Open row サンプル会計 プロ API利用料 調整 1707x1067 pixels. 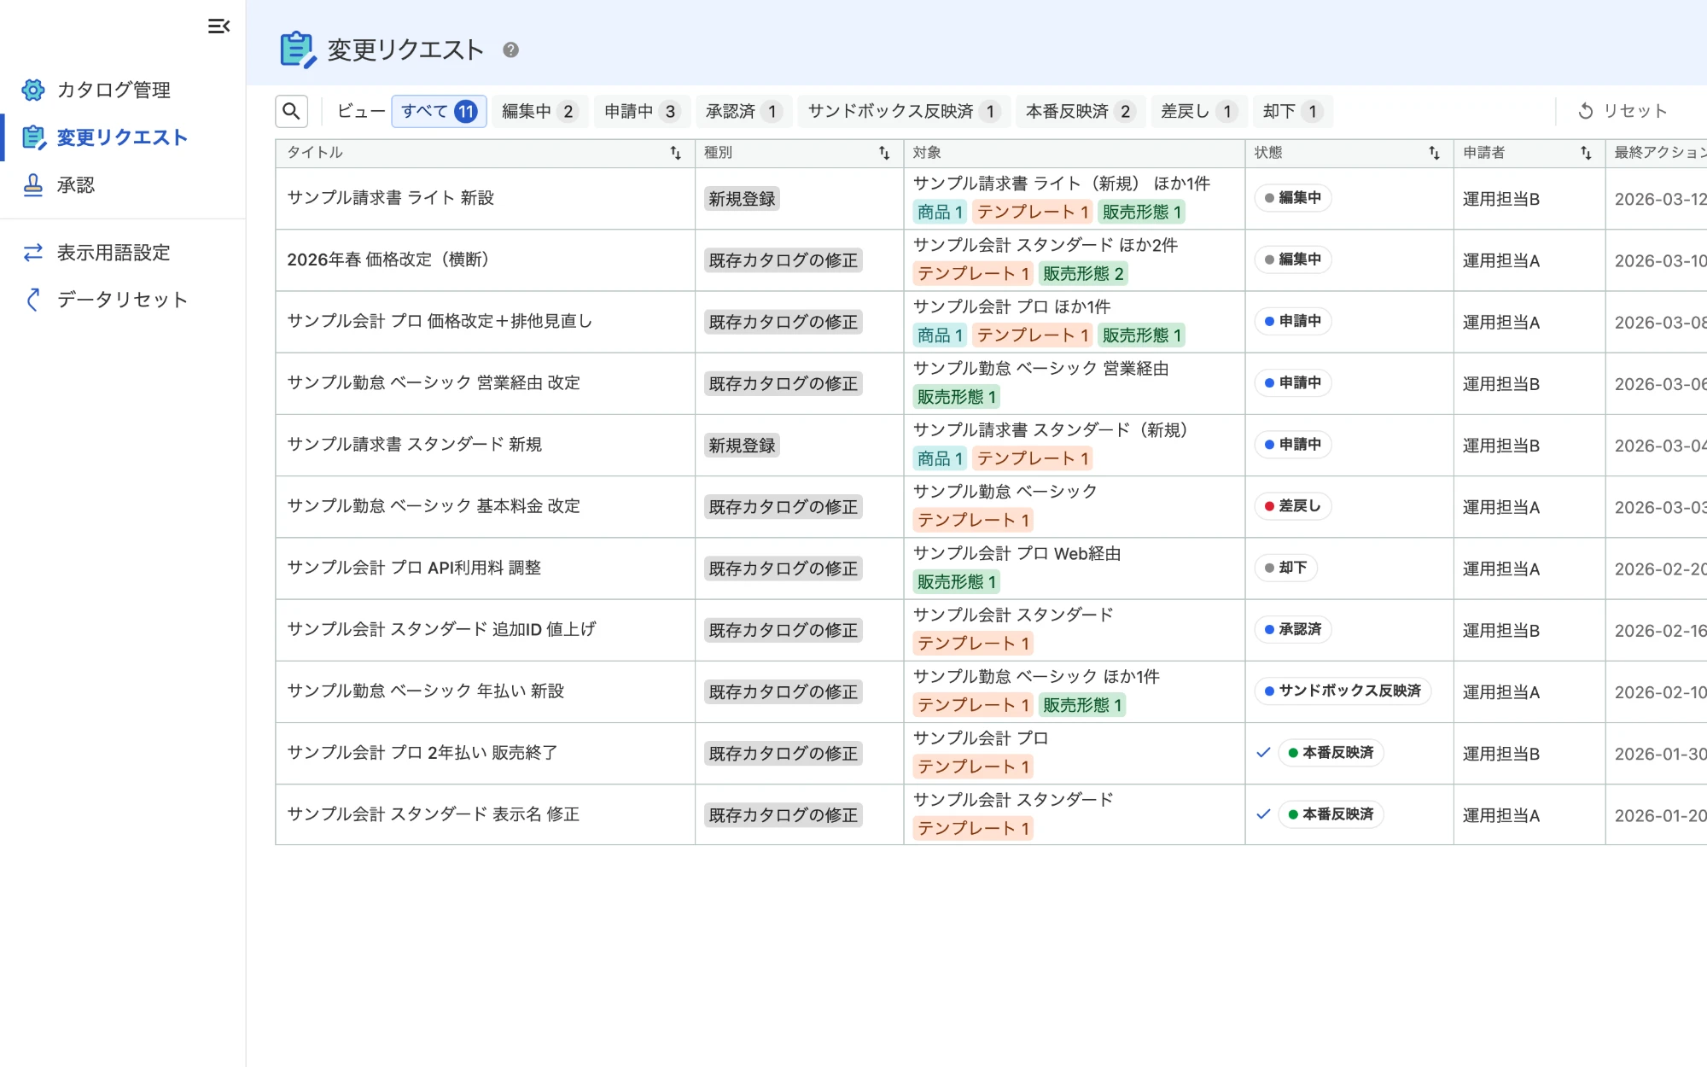(x=991, y=568)
